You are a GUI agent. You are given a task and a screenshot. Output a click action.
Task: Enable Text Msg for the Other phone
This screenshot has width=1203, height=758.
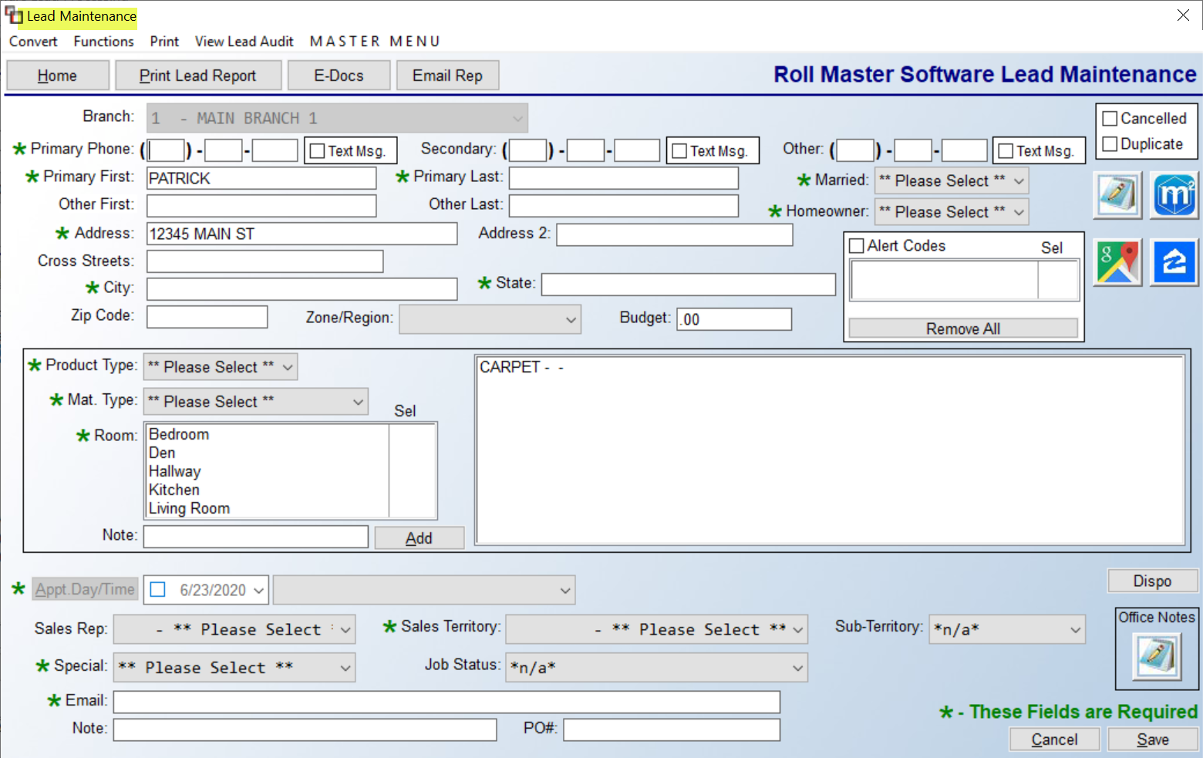[x=1006, y=151]
